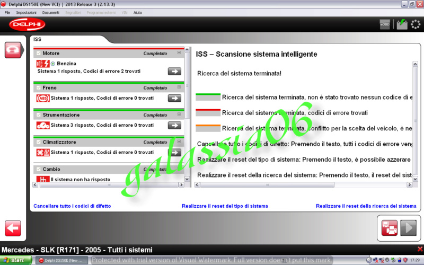Open Freno results with arrow button
Screen dimensions: 424x265
coord(174,98)
